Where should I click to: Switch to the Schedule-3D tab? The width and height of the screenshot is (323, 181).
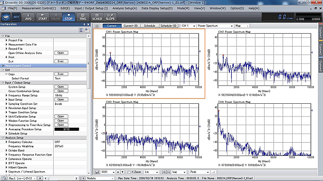click(169, 26)
